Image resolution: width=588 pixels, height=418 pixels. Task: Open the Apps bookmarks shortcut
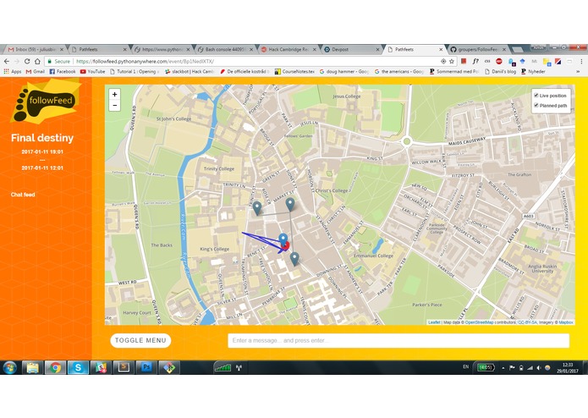point(13,71)
